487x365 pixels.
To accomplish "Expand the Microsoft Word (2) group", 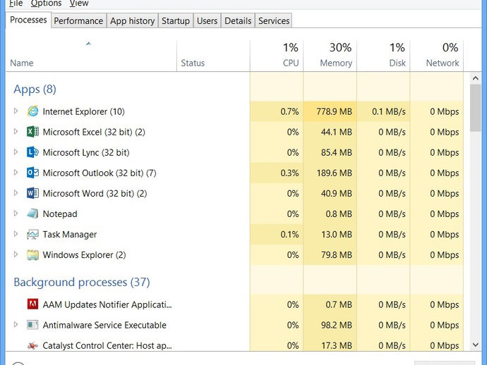I will tap(16, 192).
